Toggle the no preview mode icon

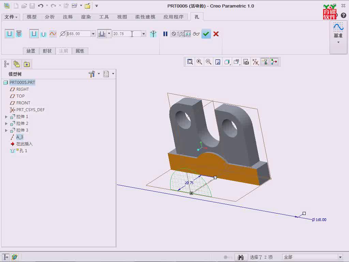pyautogui.click(x=174, y=34)
